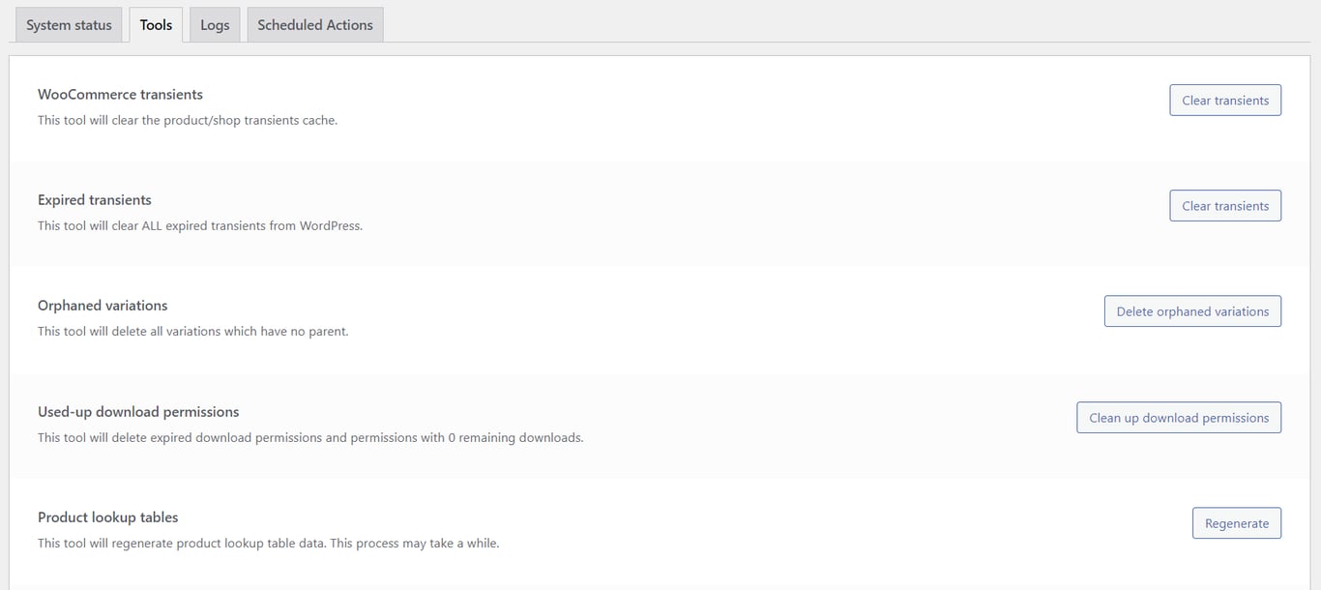1321x590 pixels.
Task: Click the lookup table regeneration description text
Action: point(268,543)
